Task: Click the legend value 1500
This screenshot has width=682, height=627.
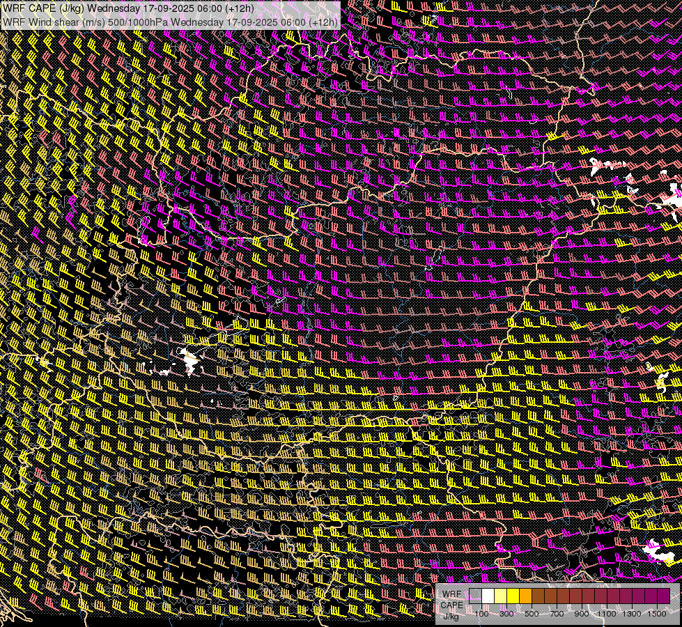Action: click(657, 614)
